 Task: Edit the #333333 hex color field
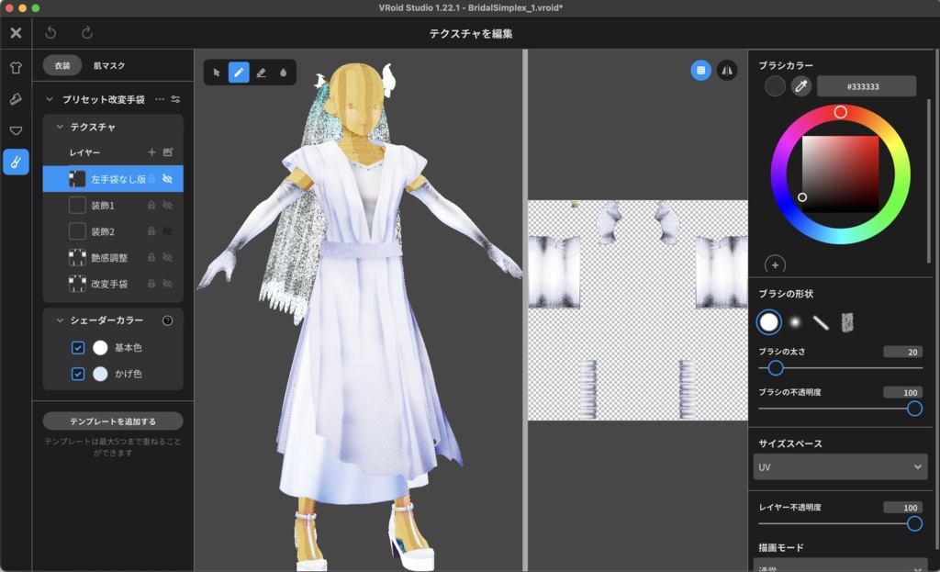click(867, 86)
